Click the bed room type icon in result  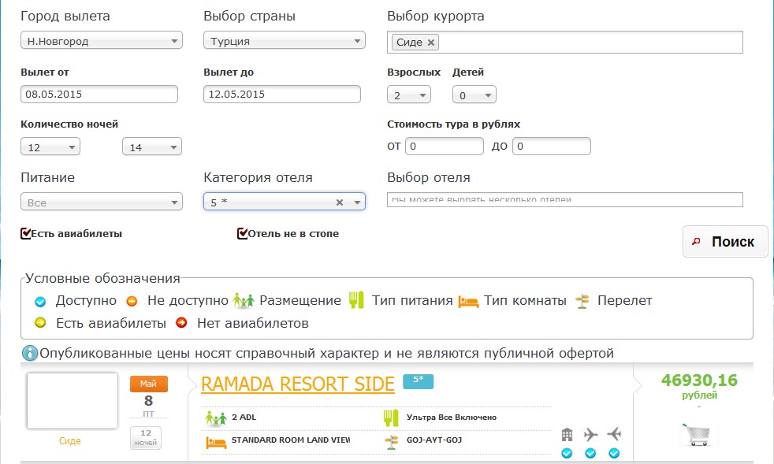[215, 440]
